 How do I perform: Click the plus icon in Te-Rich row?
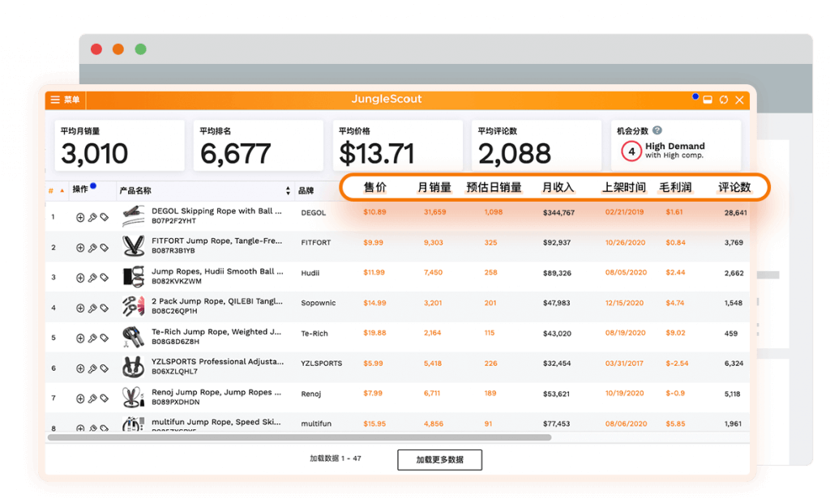coord(80,338)
